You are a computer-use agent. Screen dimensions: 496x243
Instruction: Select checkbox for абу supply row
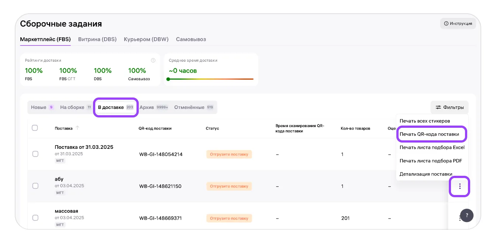[x=35, y=186]
